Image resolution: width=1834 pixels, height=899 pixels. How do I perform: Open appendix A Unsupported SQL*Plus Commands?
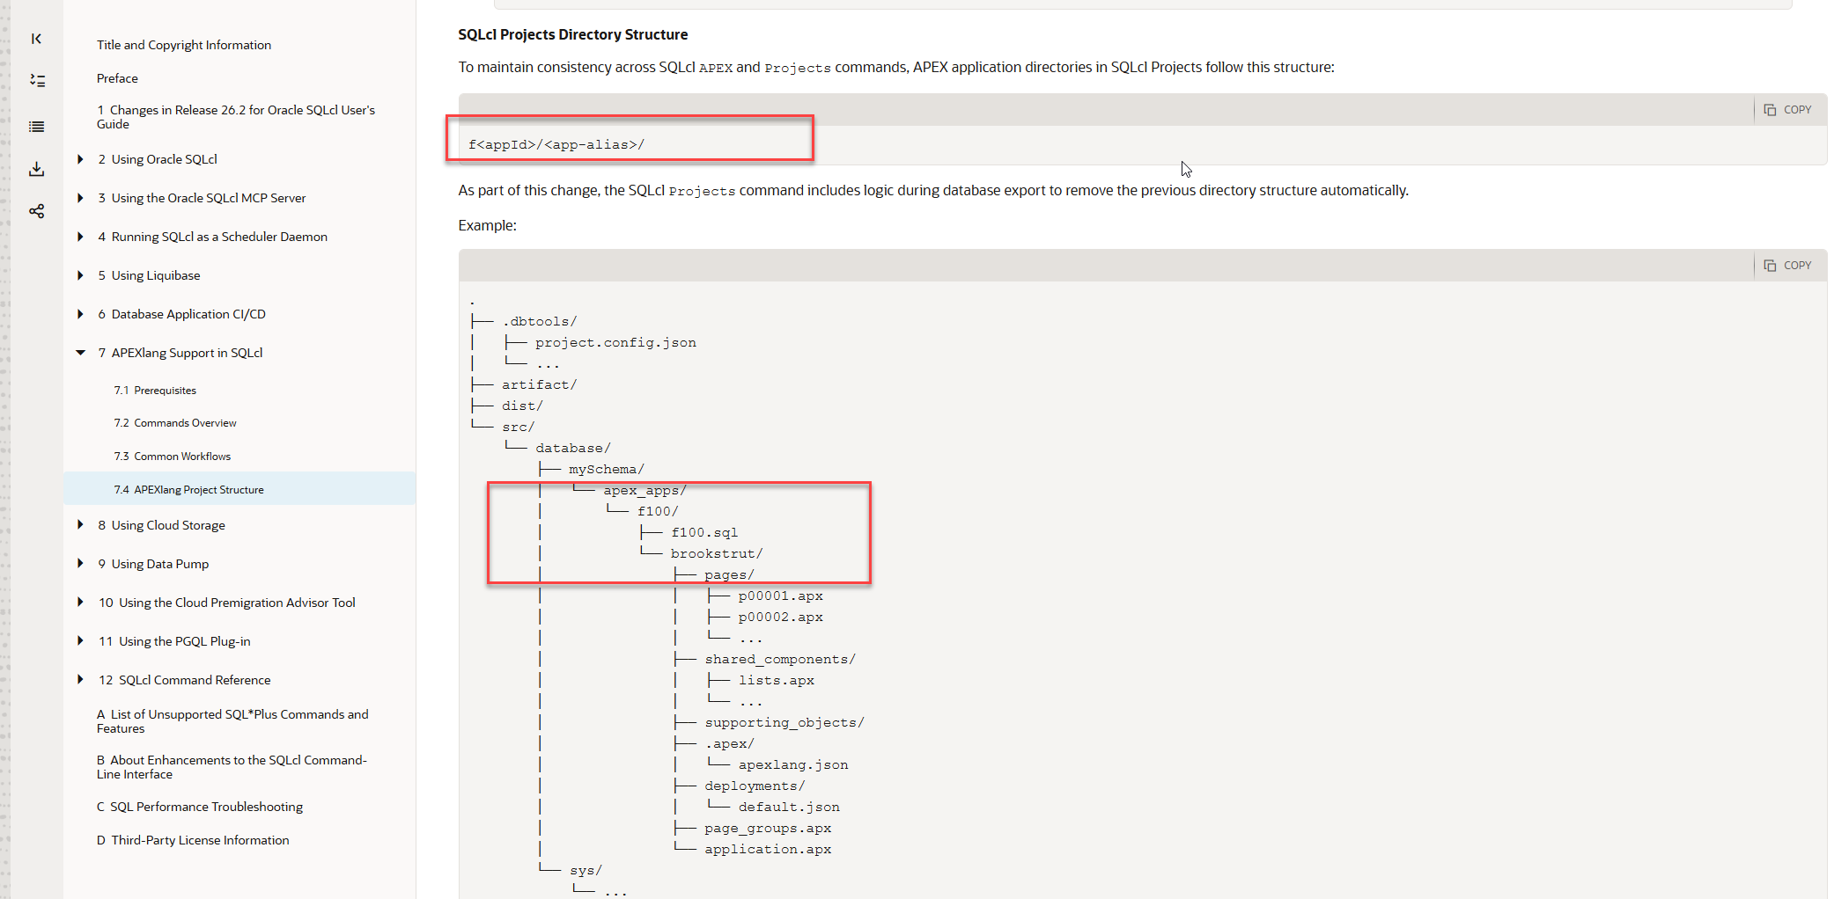click(x=232, y=721)
